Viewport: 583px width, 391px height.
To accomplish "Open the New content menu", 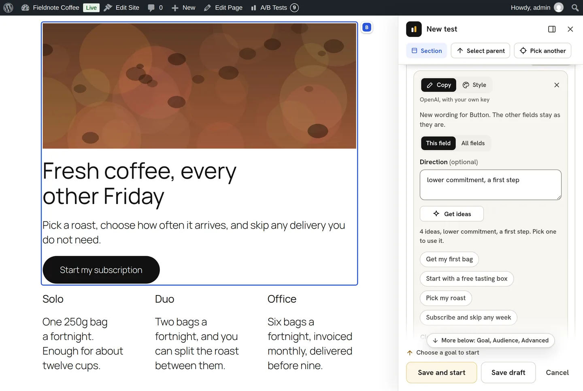I will (x=183, y=8).
